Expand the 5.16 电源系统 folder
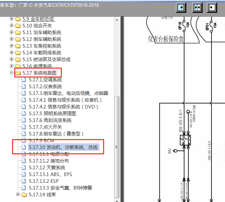 11,66
